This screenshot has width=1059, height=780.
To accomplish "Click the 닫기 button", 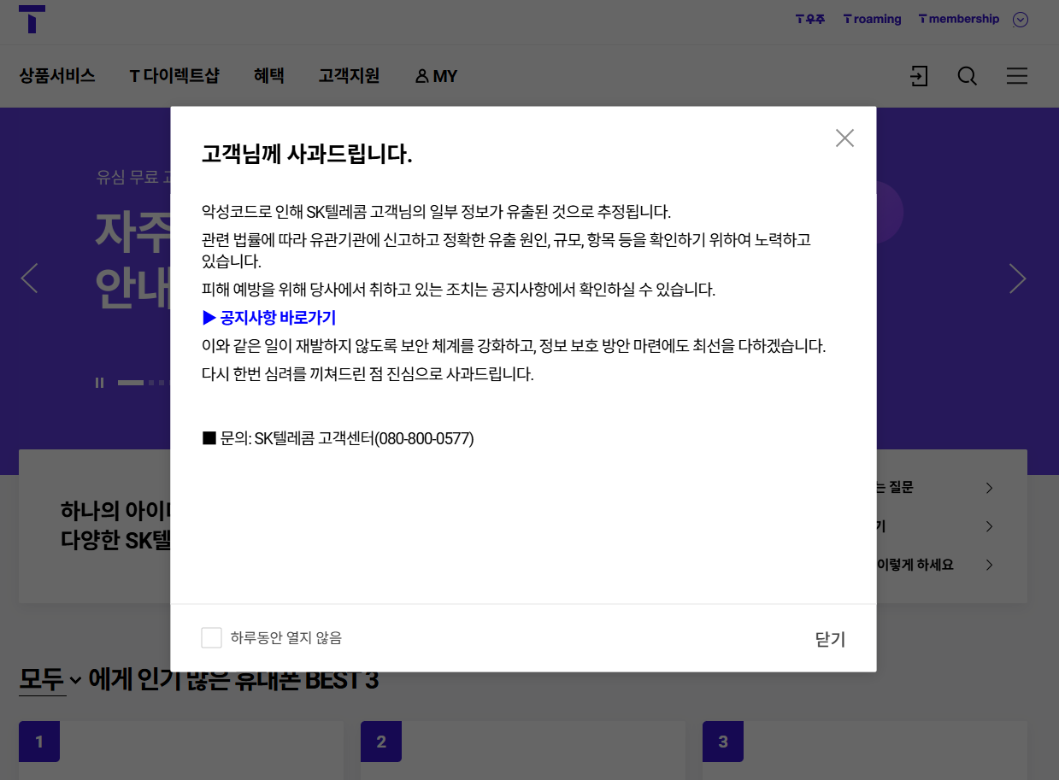I will point(830,639).
